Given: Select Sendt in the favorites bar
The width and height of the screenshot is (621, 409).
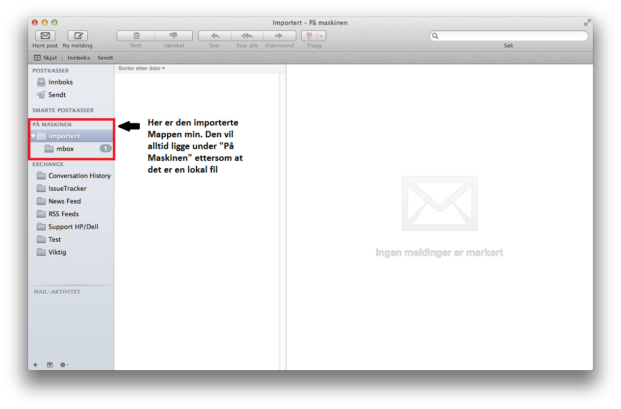Looking at the screenshot, I should pos(105,58).
